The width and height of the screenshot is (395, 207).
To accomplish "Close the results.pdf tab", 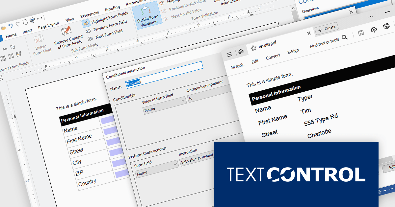I will (x=309, y=33).
